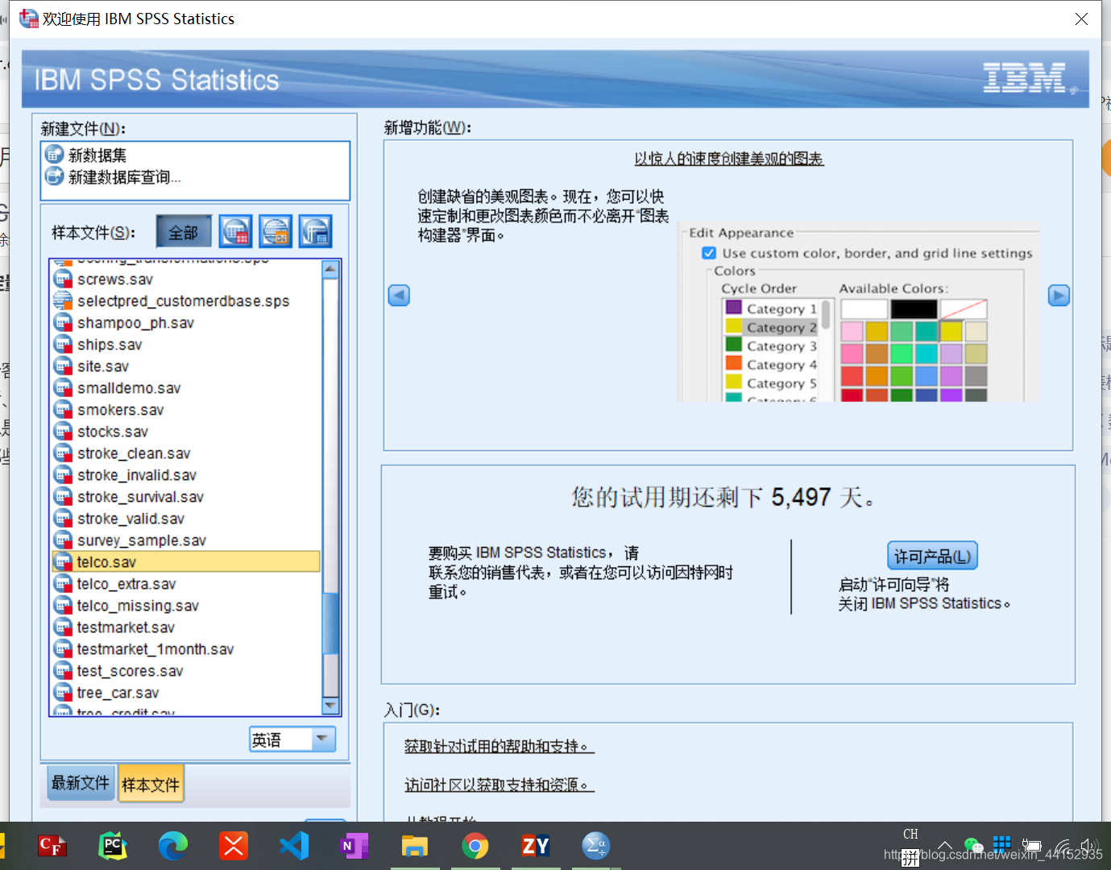Open PyCharm from the taskbar

click(113, 846)
